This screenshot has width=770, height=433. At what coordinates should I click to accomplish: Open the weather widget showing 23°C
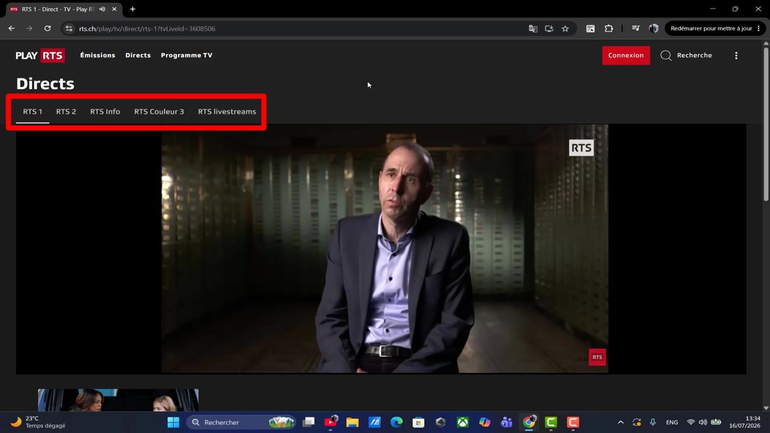click(x=38, y=422)
